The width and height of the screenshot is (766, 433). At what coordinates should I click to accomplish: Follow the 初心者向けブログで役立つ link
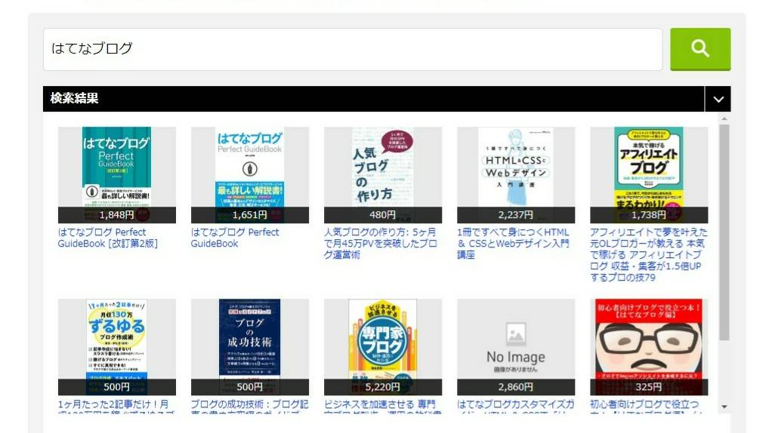click(646, 407)
